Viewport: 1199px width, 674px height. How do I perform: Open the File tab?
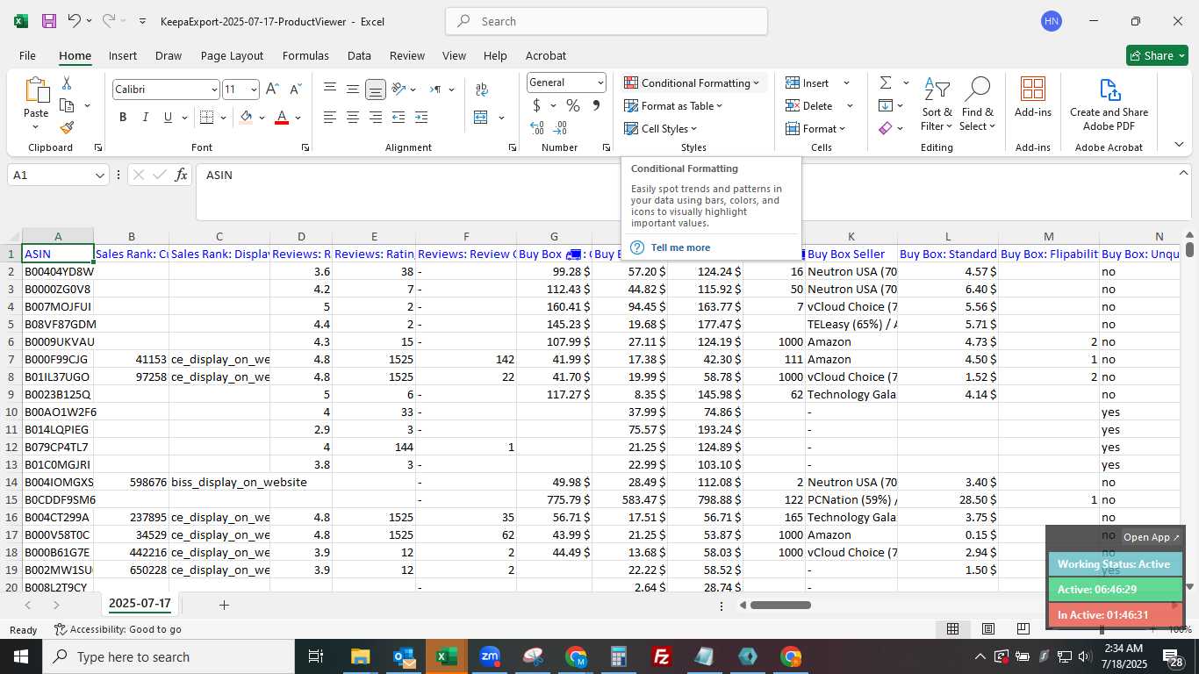pyautogui.click(x=27, y=55)
